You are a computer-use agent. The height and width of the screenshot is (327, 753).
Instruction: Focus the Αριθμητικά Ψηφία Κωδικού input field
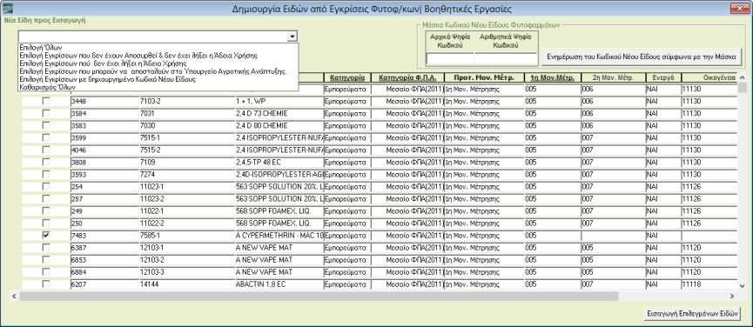(506, 58)
